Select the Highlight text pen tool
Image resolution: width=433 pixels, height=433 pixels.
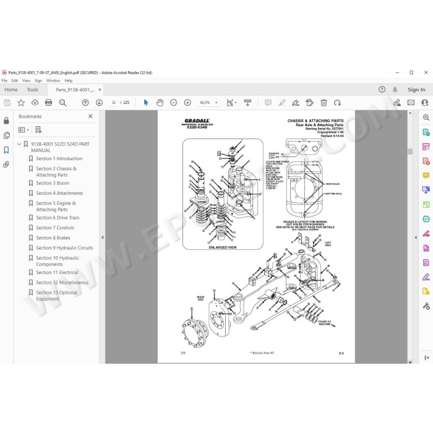tap(281, 103)
